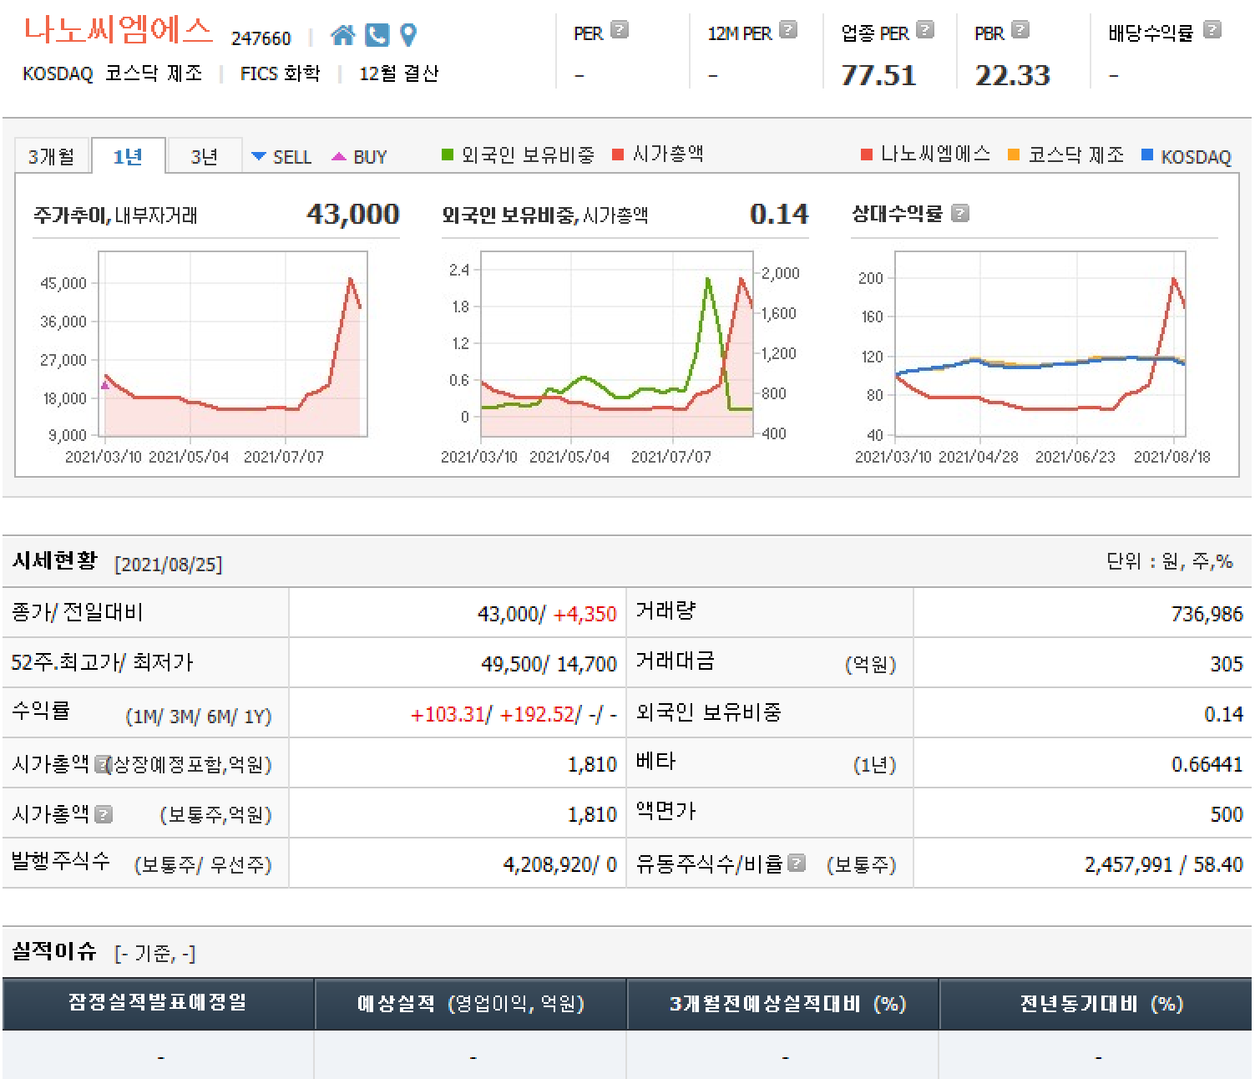This screenshot has height=1079, width=1255.
Task: Click 3개월전예상실적대비 (%) column header
Action: click(783, 1003)
